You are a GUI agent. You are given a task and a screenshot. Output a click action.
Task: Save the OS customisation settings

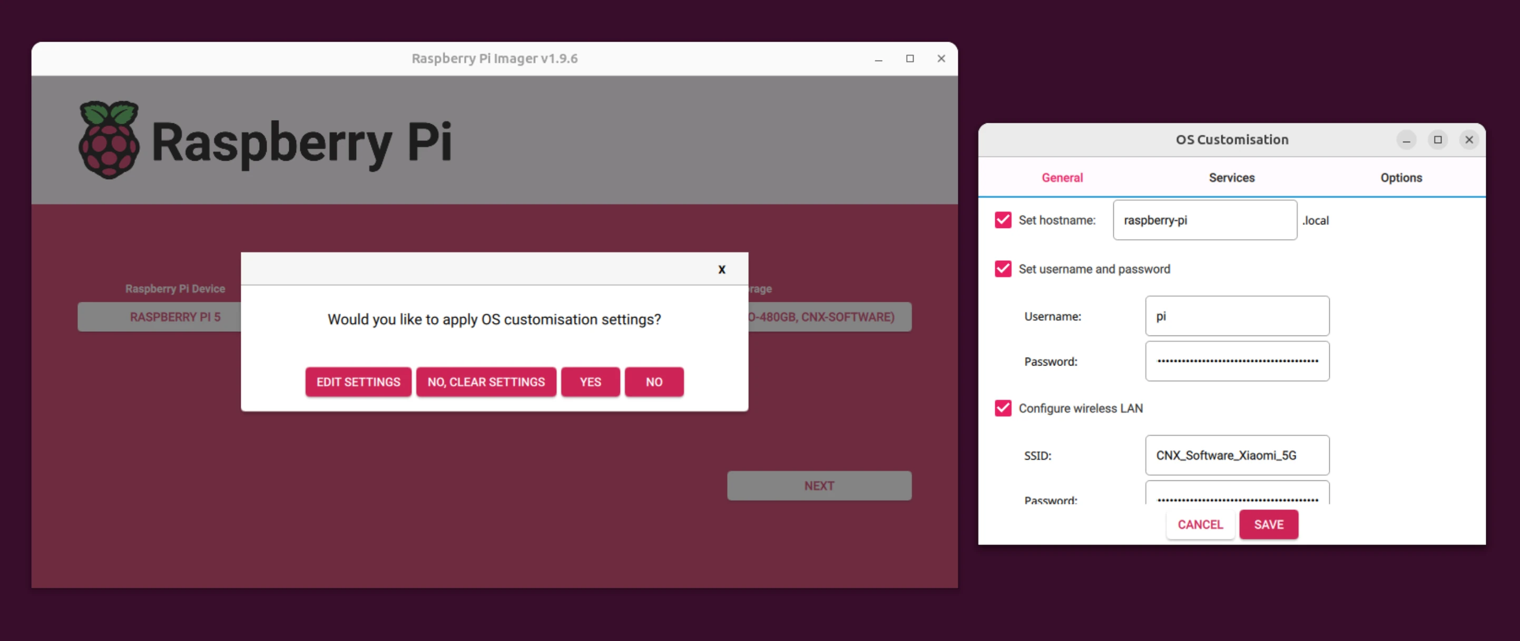coord(1268,524)
